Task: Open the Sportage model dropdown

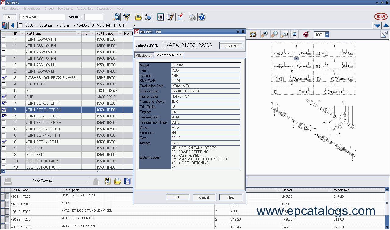Action: click(57, 25)
